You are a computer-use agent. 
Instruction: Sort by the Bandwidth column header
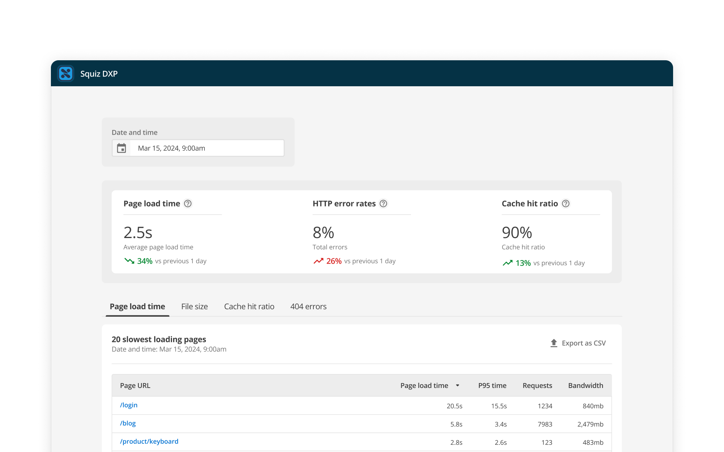pyautogui.click(x=586, y=385)
